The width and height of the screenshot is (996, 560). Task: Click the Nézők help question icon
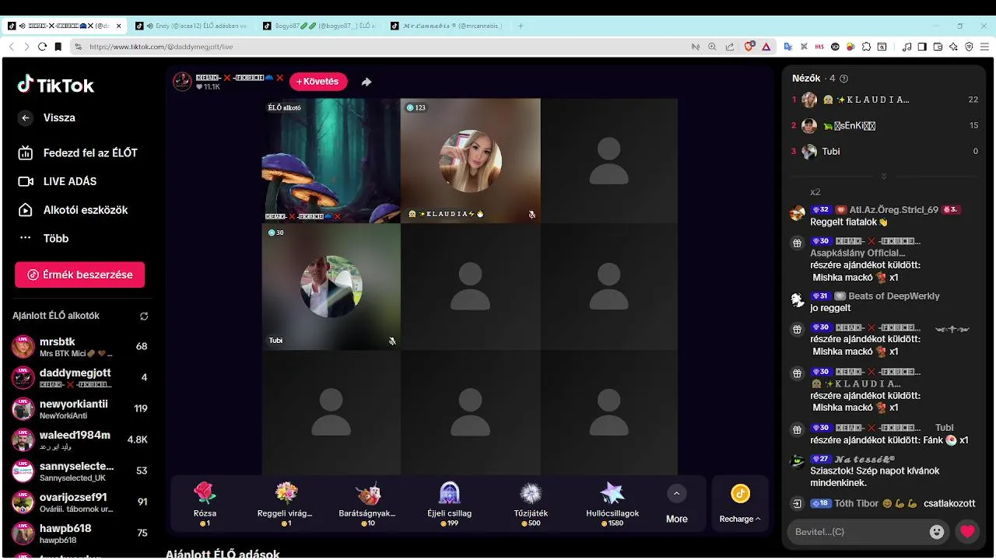(x=844, y=79)
